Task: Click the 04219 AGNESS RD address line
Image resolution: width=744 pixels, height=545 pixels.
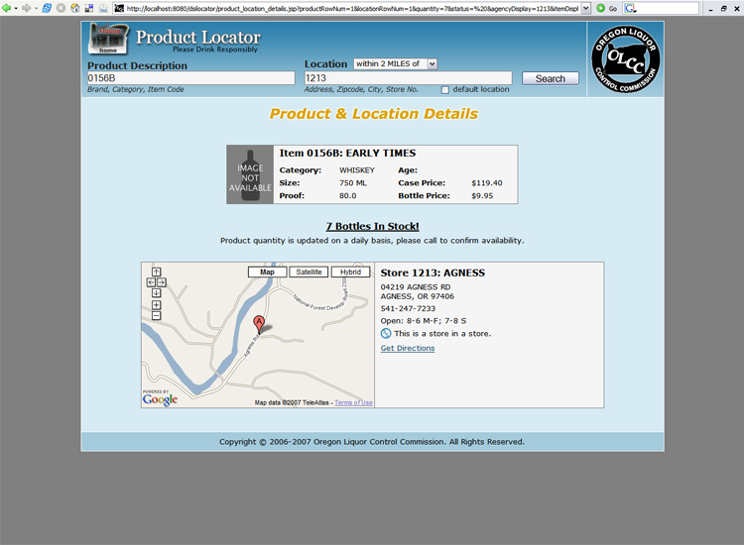Action: click(416, 287)
